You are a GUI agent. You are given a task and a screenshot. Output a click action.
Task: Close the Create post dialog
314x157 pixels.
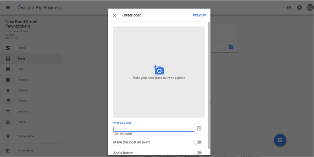pyautogui.click(x=114, y=15)
